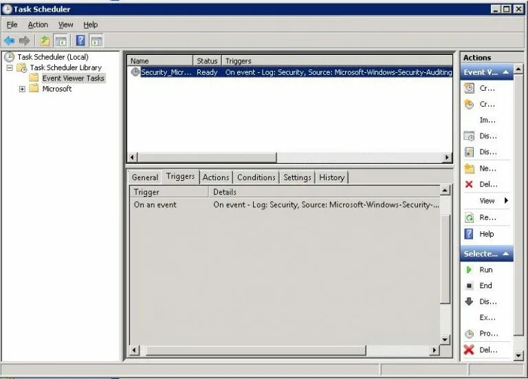The height and width of the screenshot is (379, 528).
Task: Click the green Refresh icon in Actions
Action: coord(469,217)
